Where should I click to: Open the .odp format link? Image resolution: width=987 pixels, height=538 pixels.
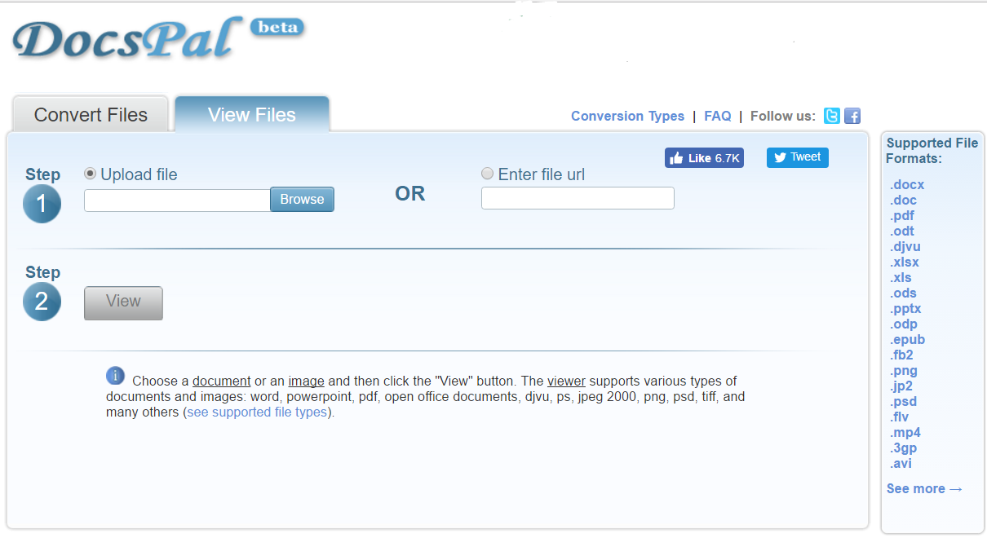pyautogui.click(x=904, y=324)
